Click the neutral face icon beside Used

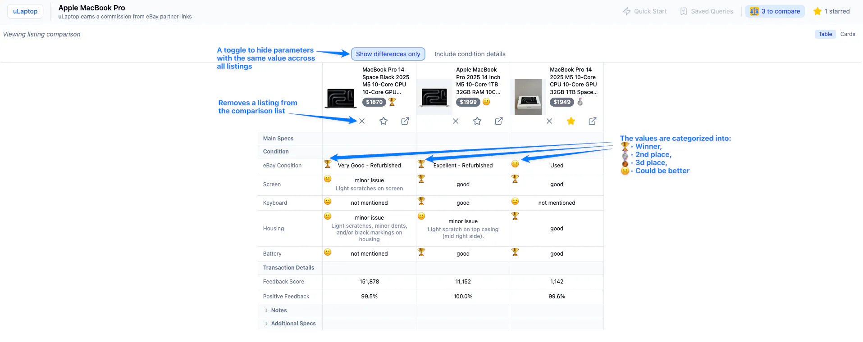coord(515,164)
